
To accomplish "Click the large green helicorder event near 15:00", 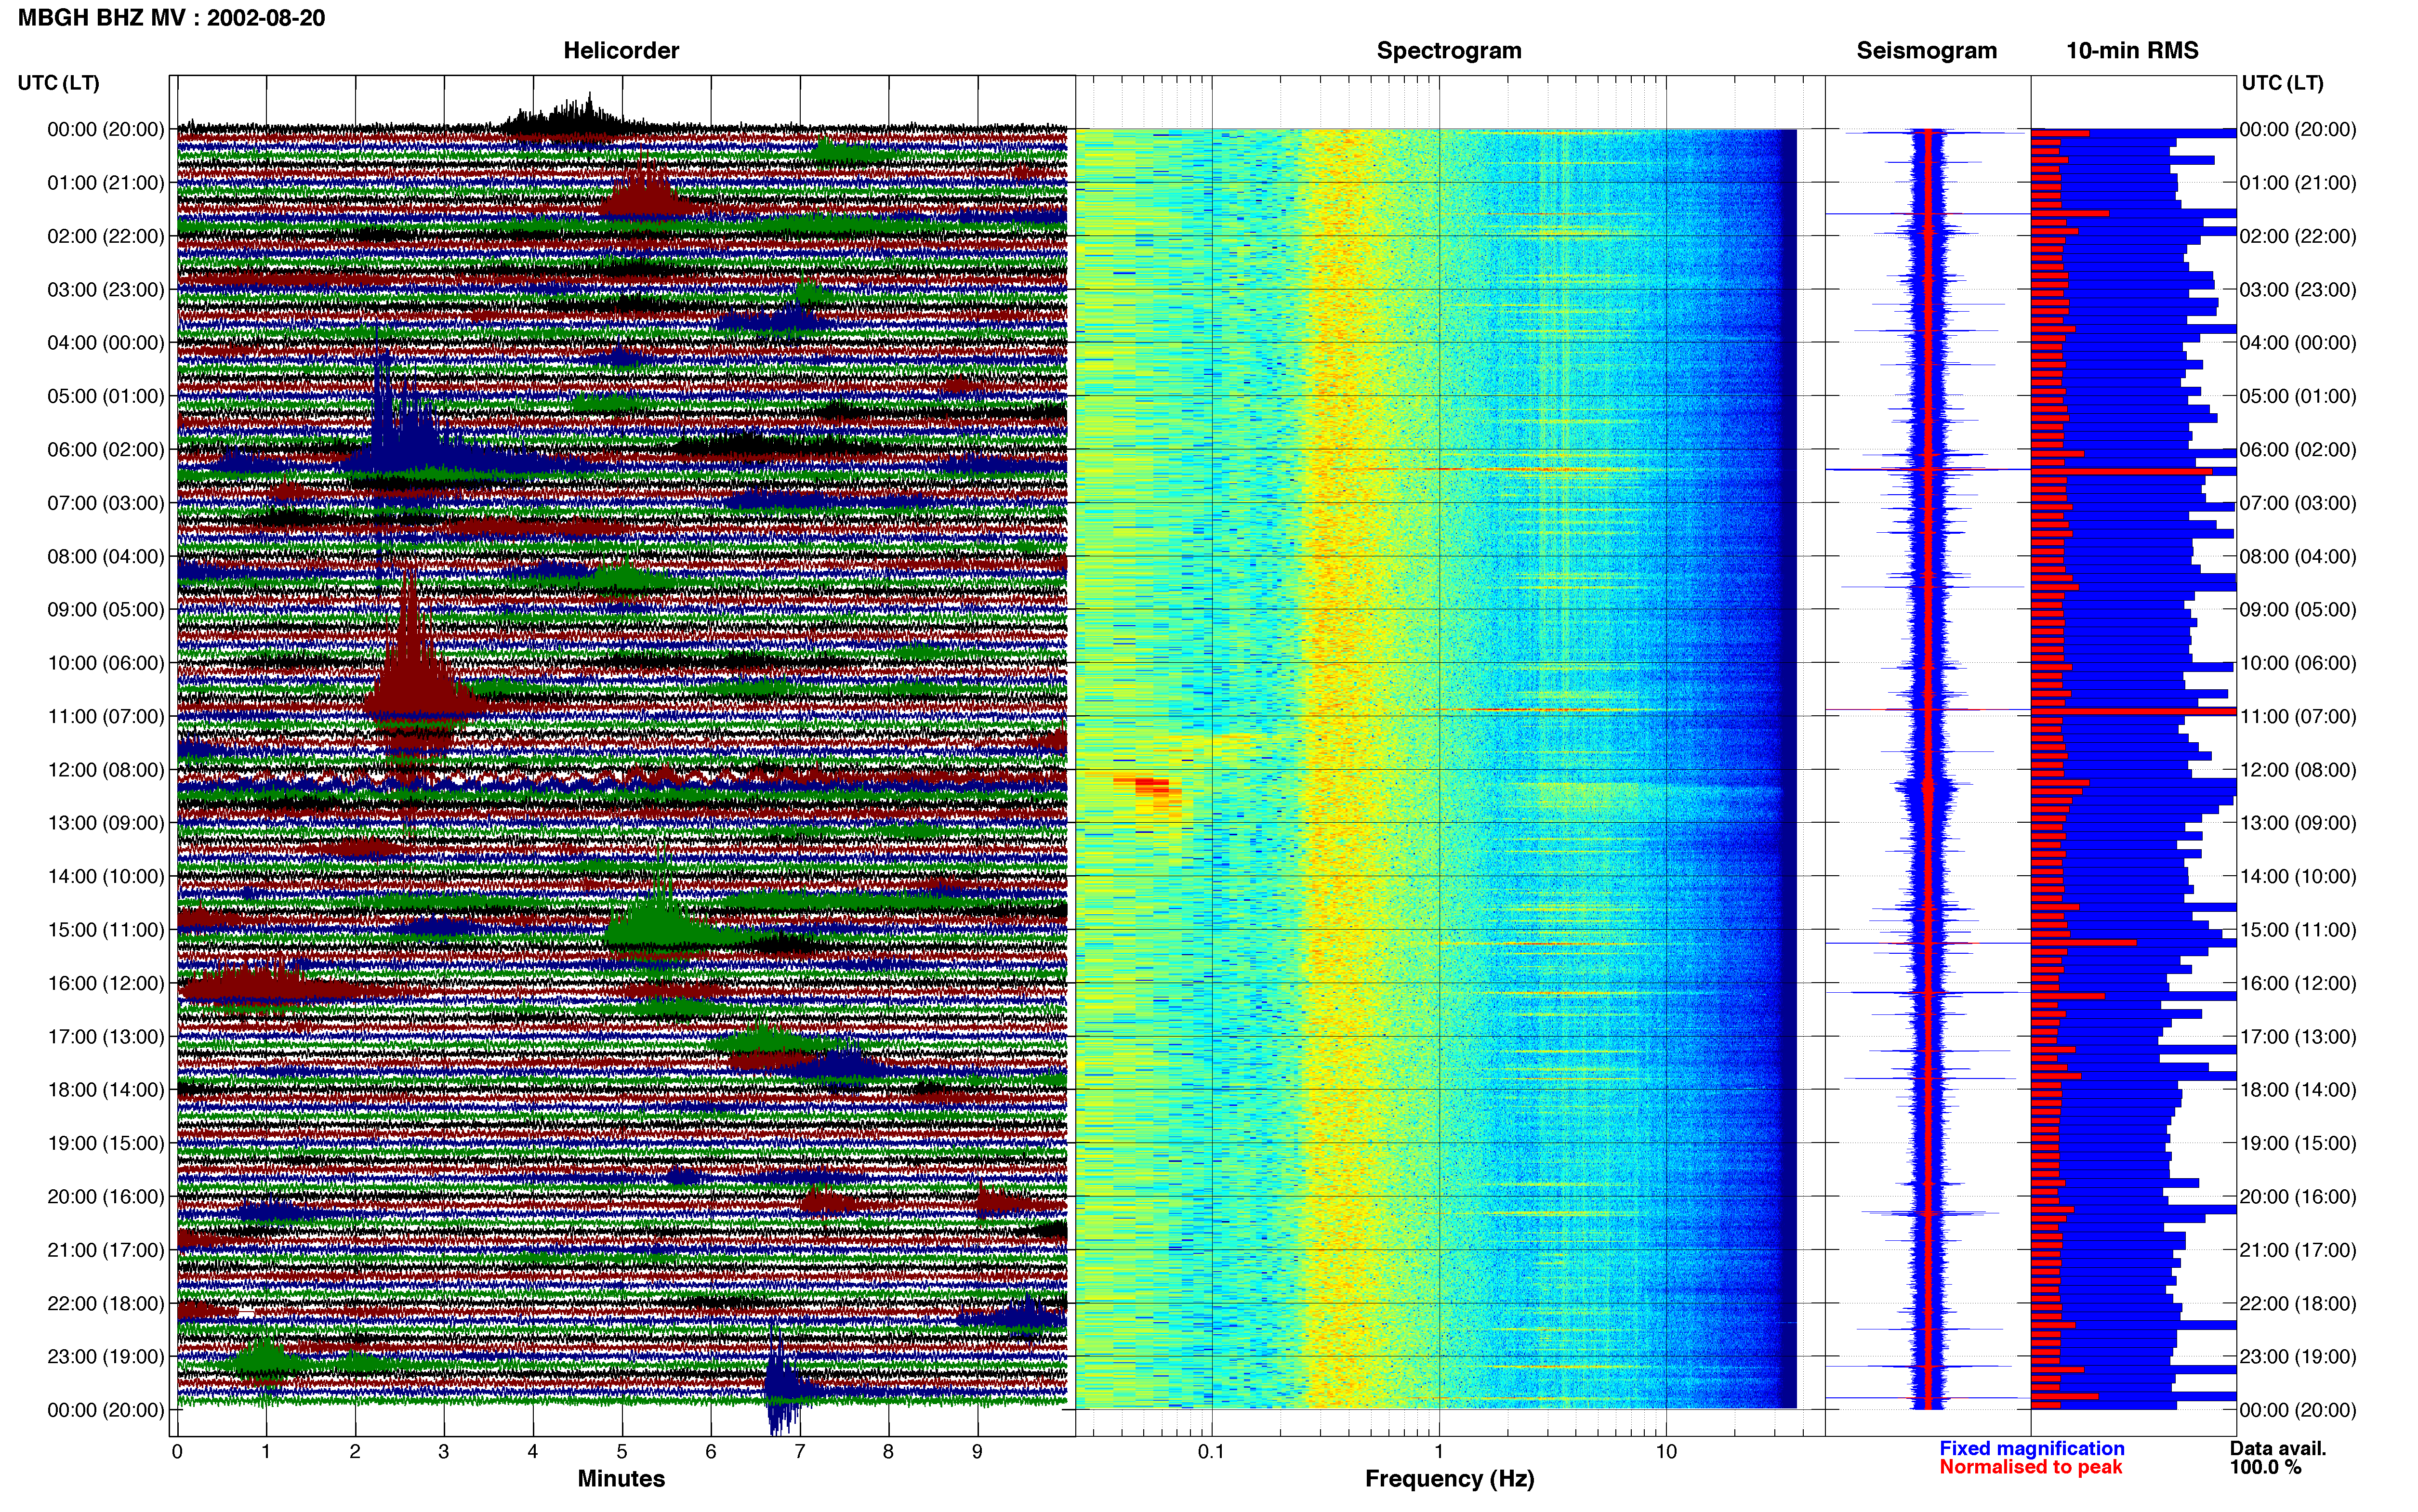I will point(660,915).
